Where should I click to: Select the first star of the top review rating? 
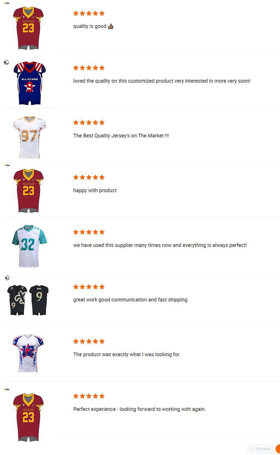[x=76, y=13]
